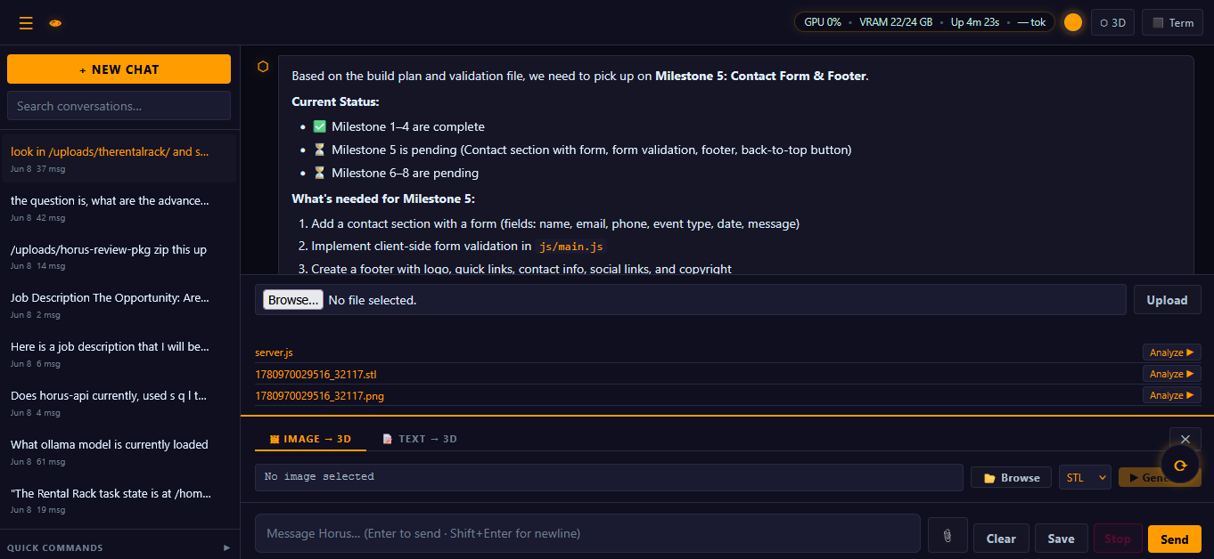
Task: Open conversation '/uploads/horus-review-pkg zip this up'
Action: coord(119,256)
